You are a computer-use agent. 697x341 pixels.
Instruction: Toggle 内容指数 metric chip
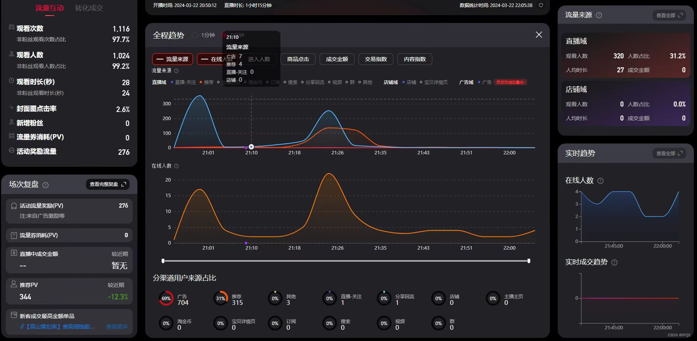(415, 59)
